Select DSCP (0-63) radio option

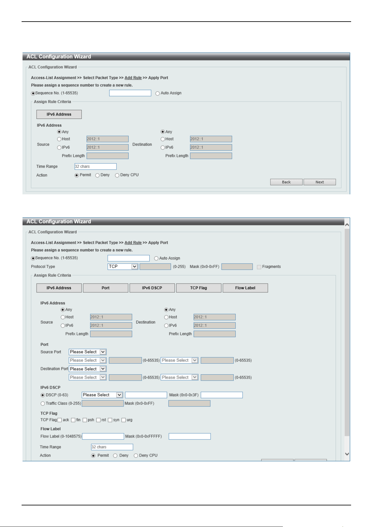[43, 395]
